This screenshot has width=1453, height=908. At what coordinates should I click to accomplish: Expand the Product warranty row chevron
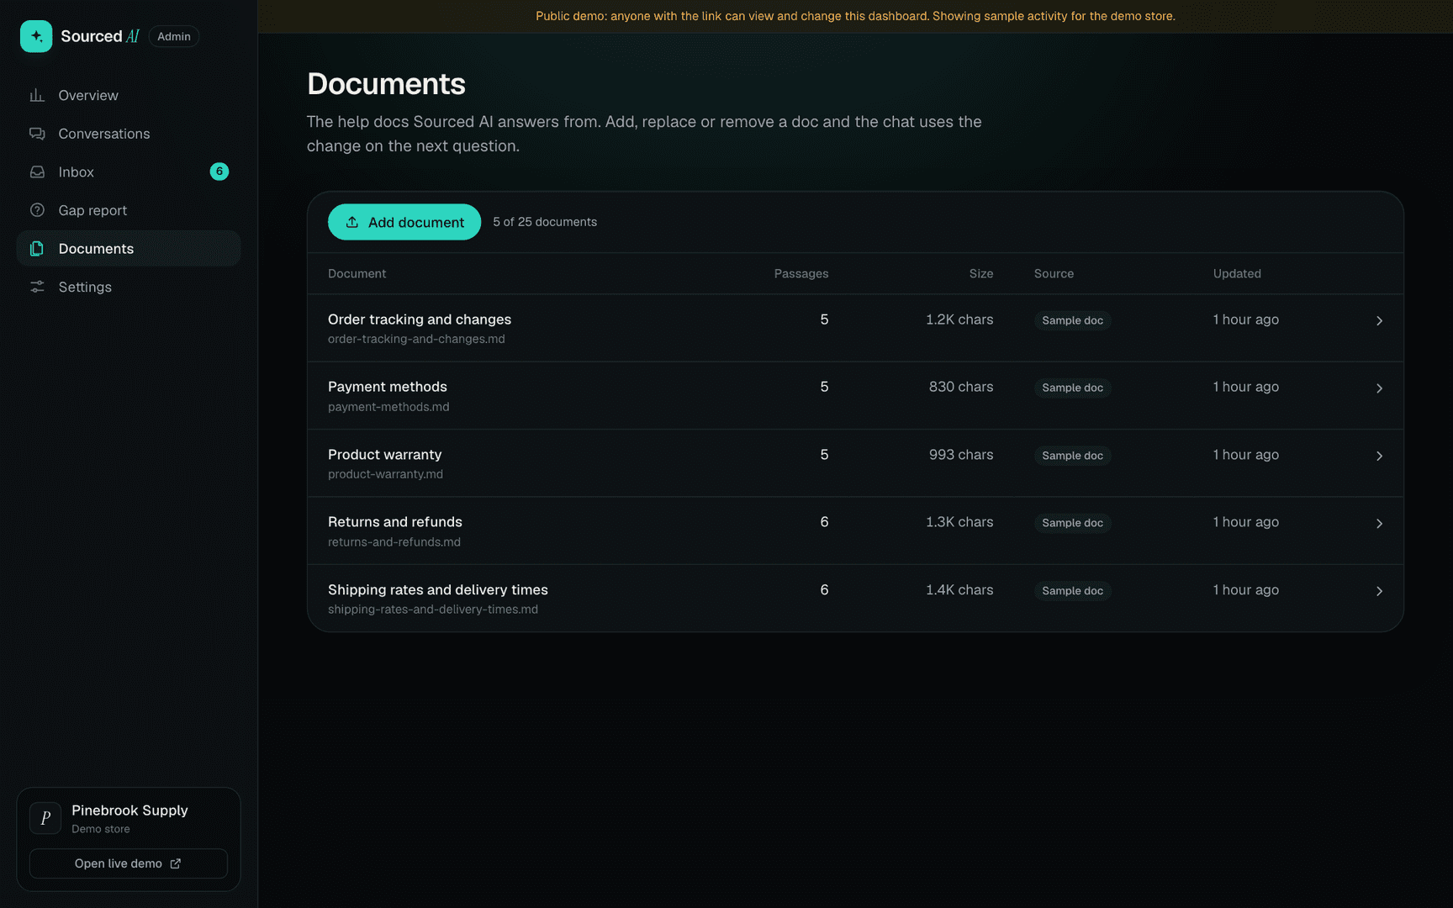pyautogui.click(x=1379, y=456)
